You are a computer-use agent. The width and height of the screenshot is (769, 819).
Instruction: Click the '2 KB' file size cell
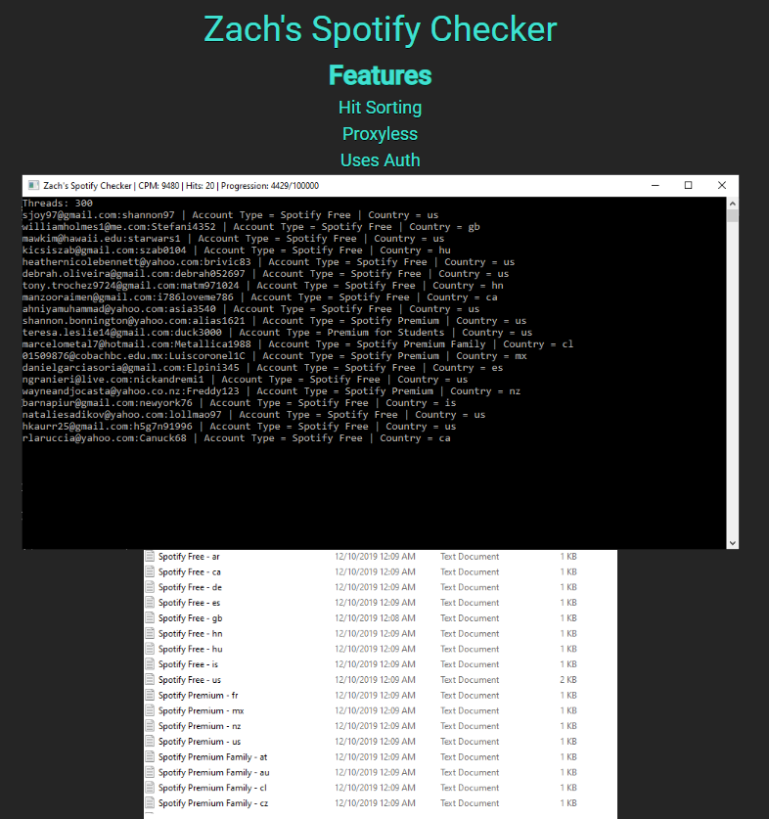coord(568,679)
